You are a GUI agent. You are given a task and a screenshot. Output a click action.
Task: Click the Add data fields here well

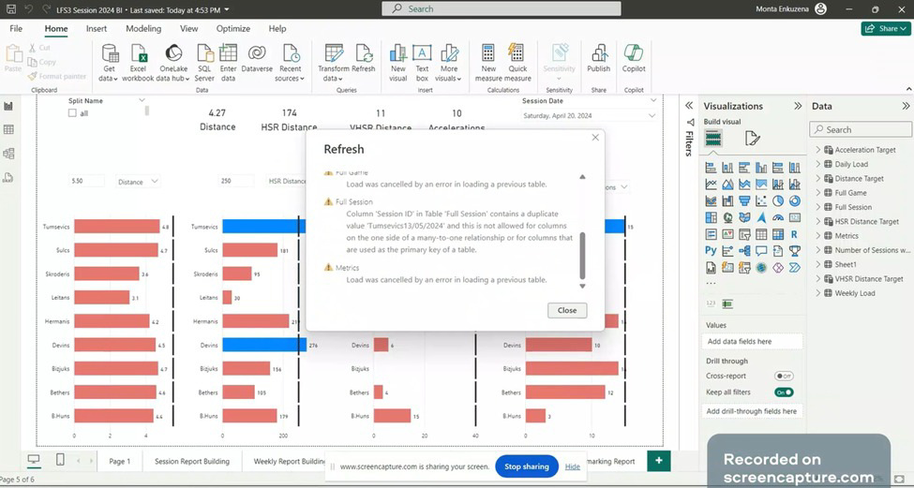pyautogui.click(x=752, y=341)
